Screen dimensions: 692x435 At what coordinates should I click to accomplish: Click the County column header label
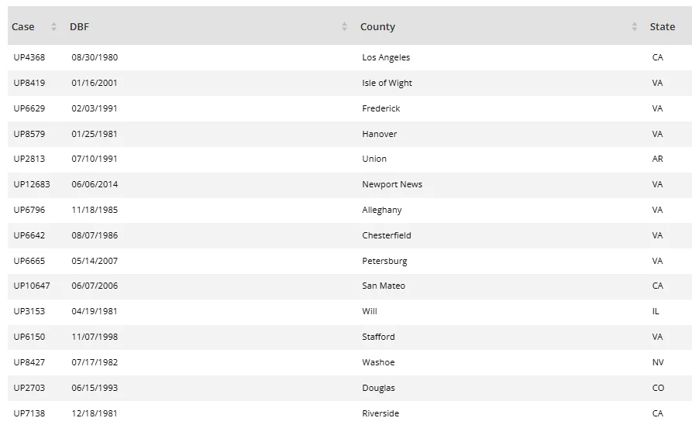(x=377, y=27)
